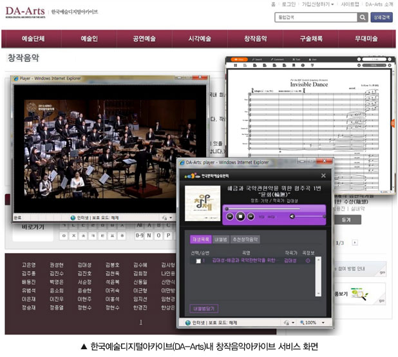Click the orchestra video in Player window
The width and height of the screenshot is (398, 357).
(x=110, y=149)
